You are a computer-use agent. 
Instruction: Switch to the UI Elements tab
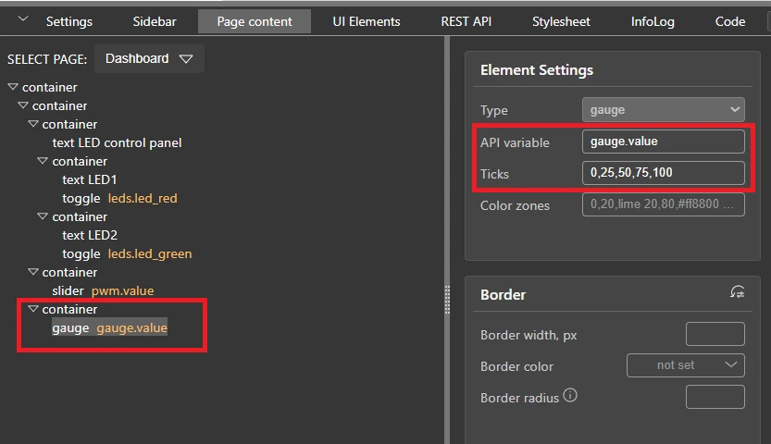[367, 21]
